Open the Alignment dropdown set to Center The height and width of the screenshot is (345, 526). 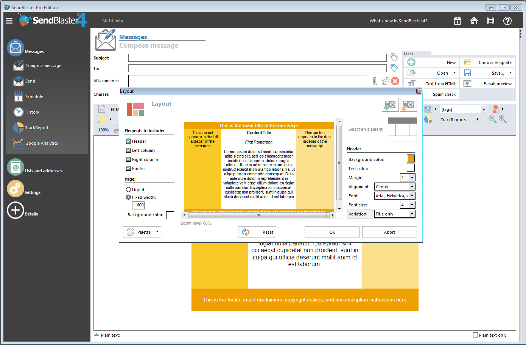click(x=395, y=187)
